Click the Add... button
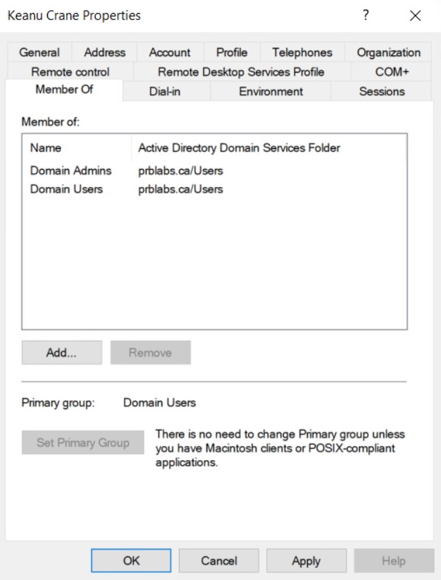 (x=62, y=353)
